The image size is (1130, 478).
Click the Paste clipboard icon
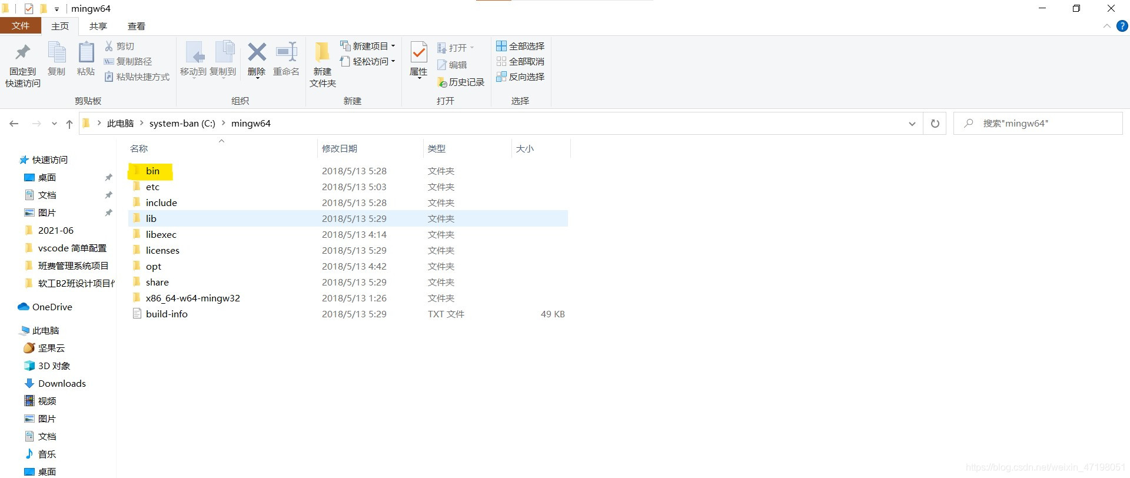click(x=86, y=53)
